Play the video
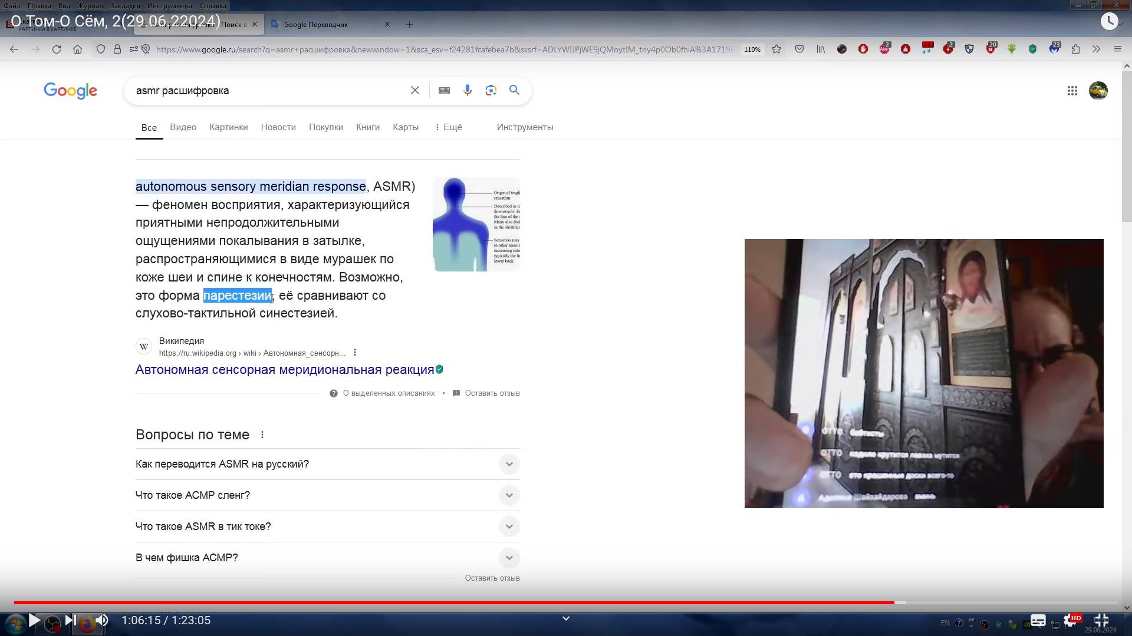Screen dimensions: 1132x636 coord(34,620)
